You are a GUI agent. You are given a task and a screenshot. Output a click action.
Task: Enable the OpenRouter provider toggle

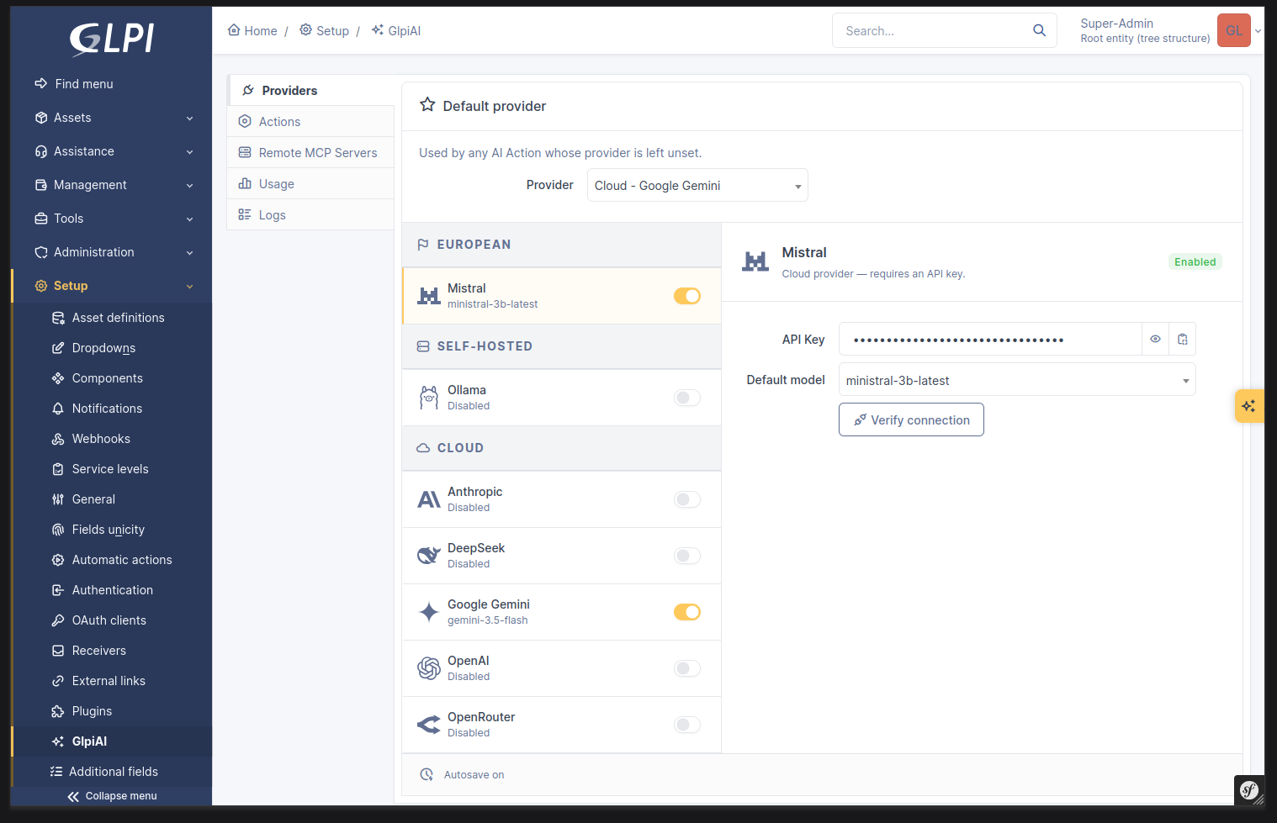click(x=687, y=725)
